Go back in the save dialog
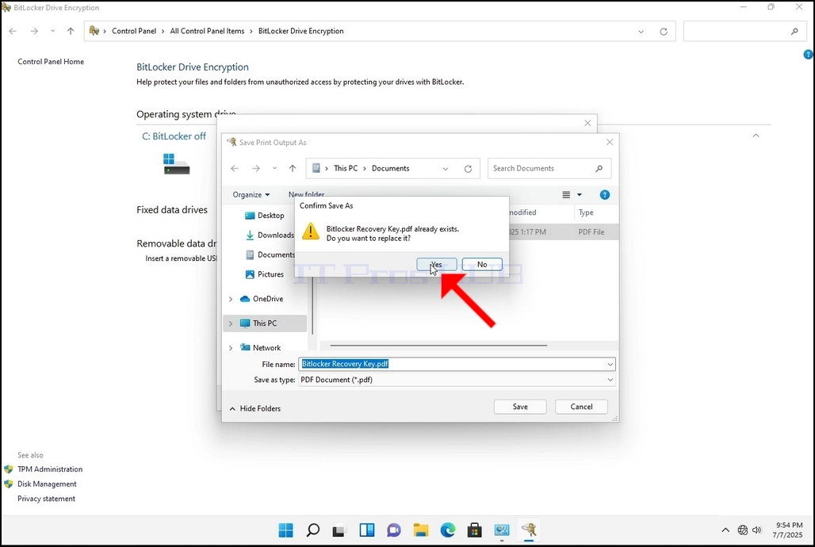 click(x=235, y=169)
